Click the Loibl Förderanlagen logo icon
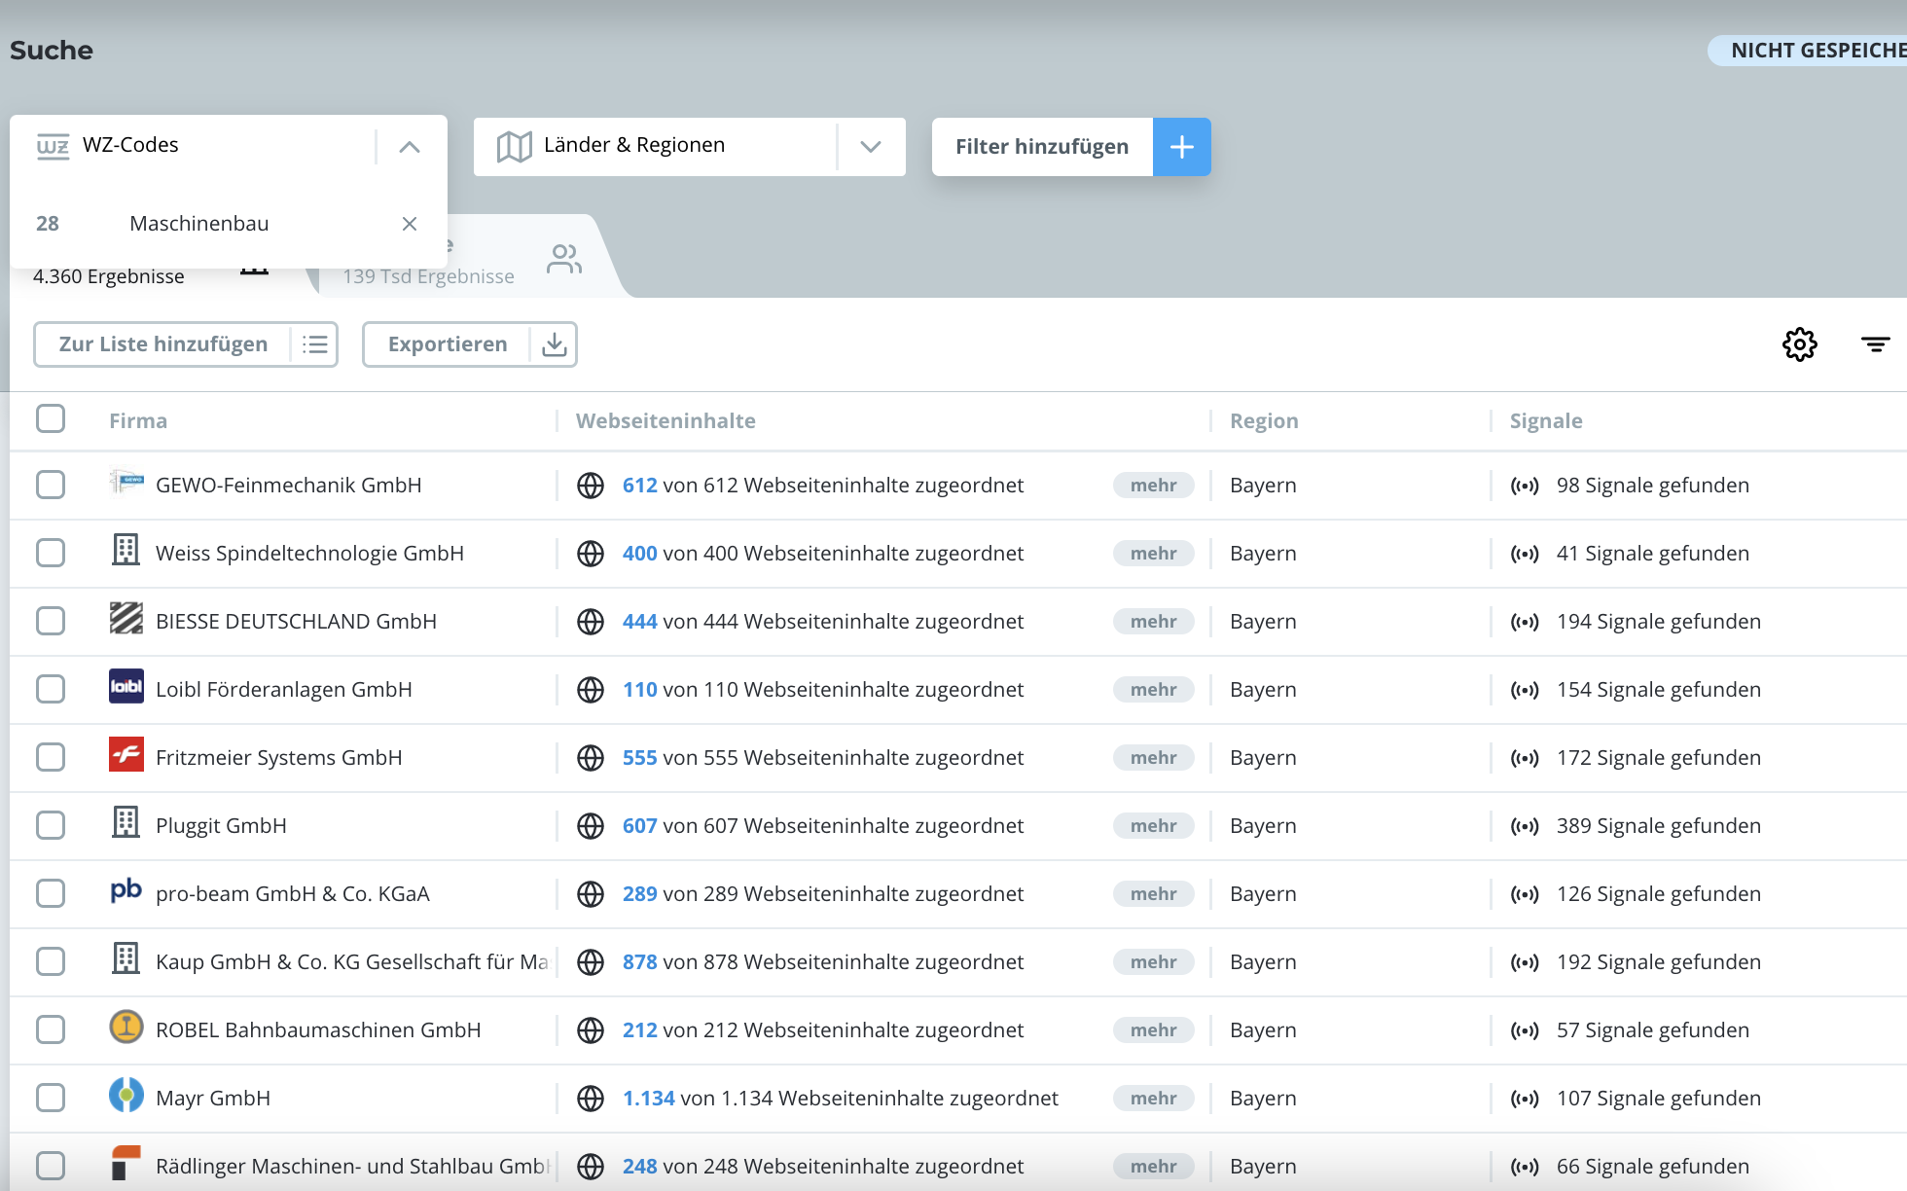The height and width of the screenshot is (1191, 1907). (x=126, y=687)
